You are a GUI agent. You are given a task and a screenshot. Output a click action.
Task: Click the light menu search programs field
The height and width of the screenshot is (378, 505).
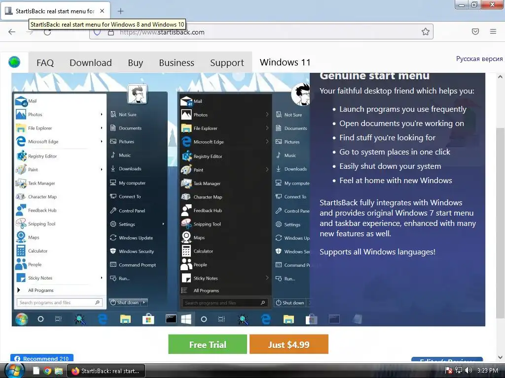(x=60, y=303)
